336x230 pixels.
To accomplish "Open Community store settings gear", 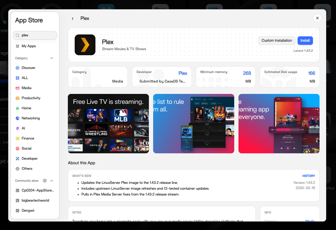I will pos(45,181).
